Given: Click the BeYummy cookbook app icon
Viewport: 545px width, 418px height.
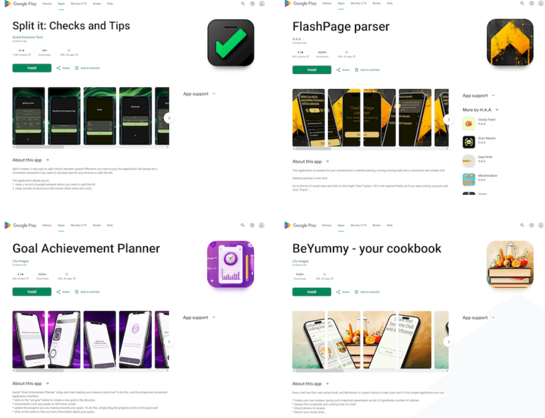Looking at the screenshot, I should pos(510,264).
